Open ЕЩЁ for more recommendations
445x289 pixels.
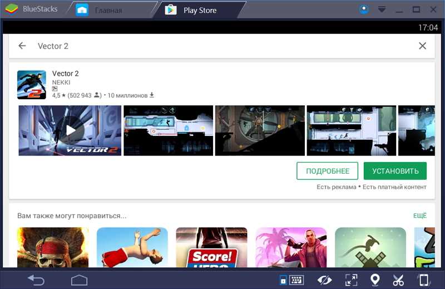[x=420, y=215]
